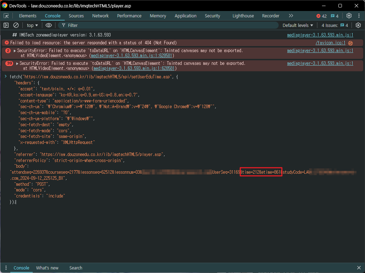Toggle the console sidebar panel icon
The height and width of the screenshot is (273, 365).
[x=6, y=25]
